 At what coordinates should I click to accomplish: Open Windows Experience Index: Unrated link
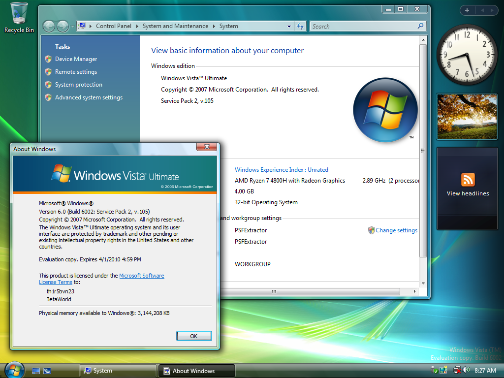281,170
